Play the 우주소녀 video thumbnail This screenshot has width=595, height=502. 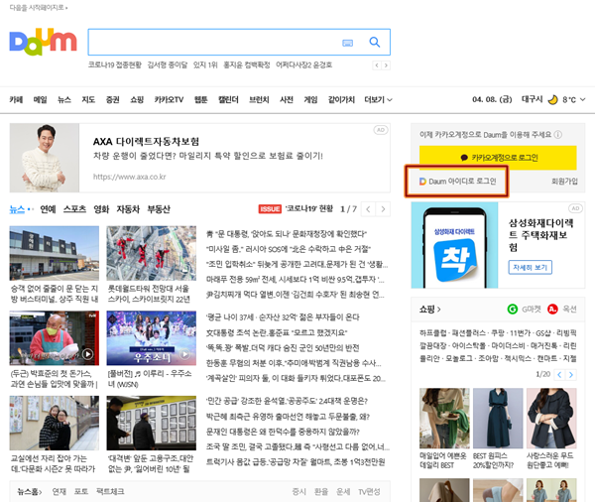click(x=152, y=338)
